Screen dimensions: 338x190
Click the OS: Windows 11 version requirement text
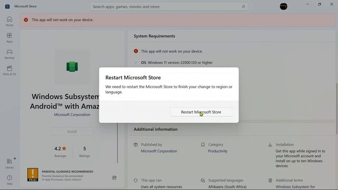point(177,62)
